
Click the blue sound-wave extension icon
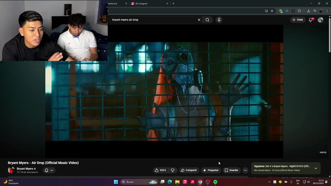287,11
